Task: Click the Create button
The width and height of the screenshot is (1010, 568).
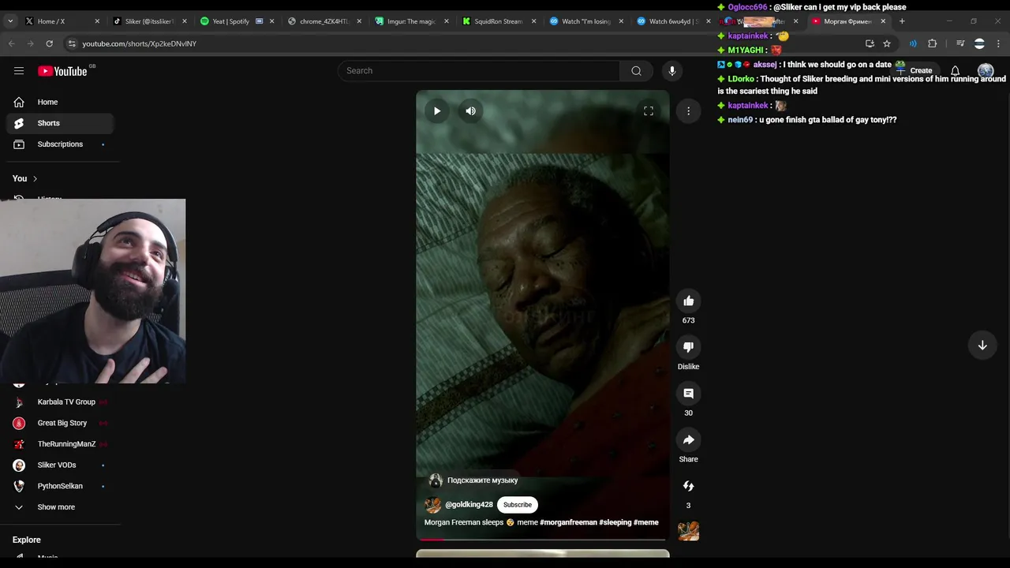Action: tap(915, 71)
